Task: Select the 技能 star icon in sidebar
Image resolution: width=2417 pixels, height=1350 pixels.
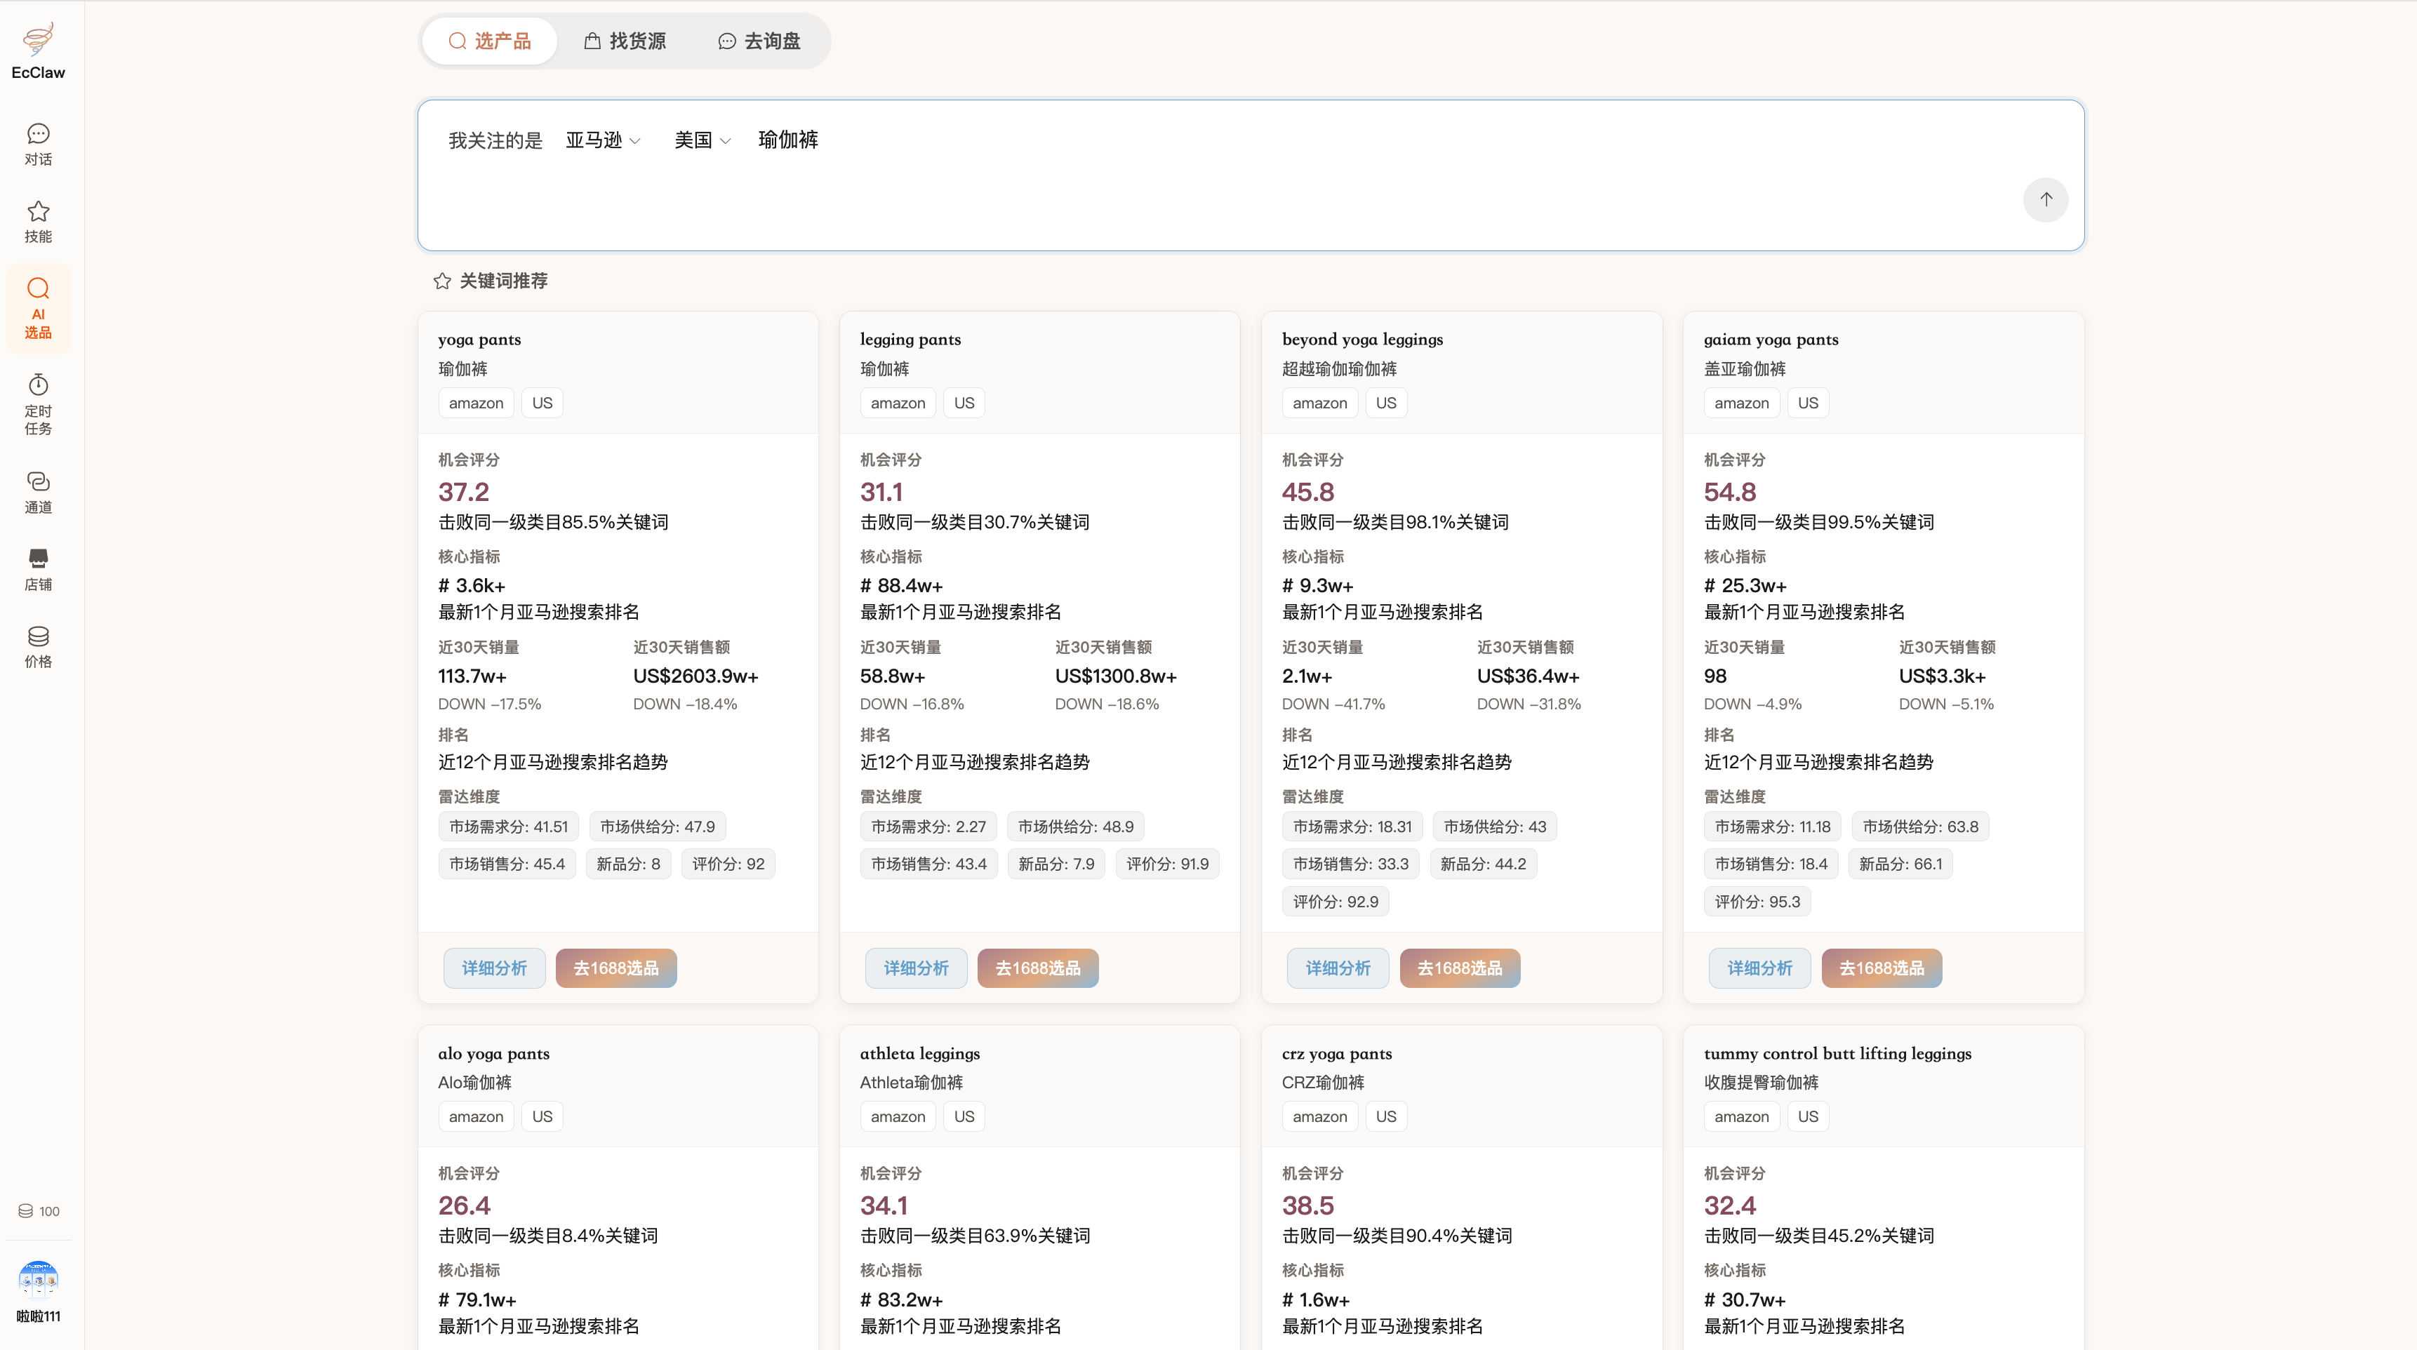Action: point(37,222)
